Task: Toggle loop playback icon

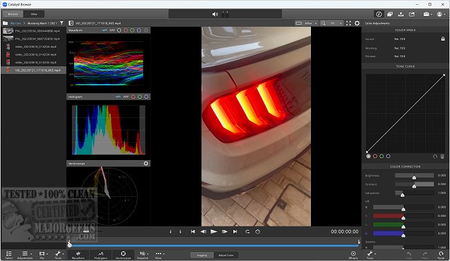Action: (247, 231)
